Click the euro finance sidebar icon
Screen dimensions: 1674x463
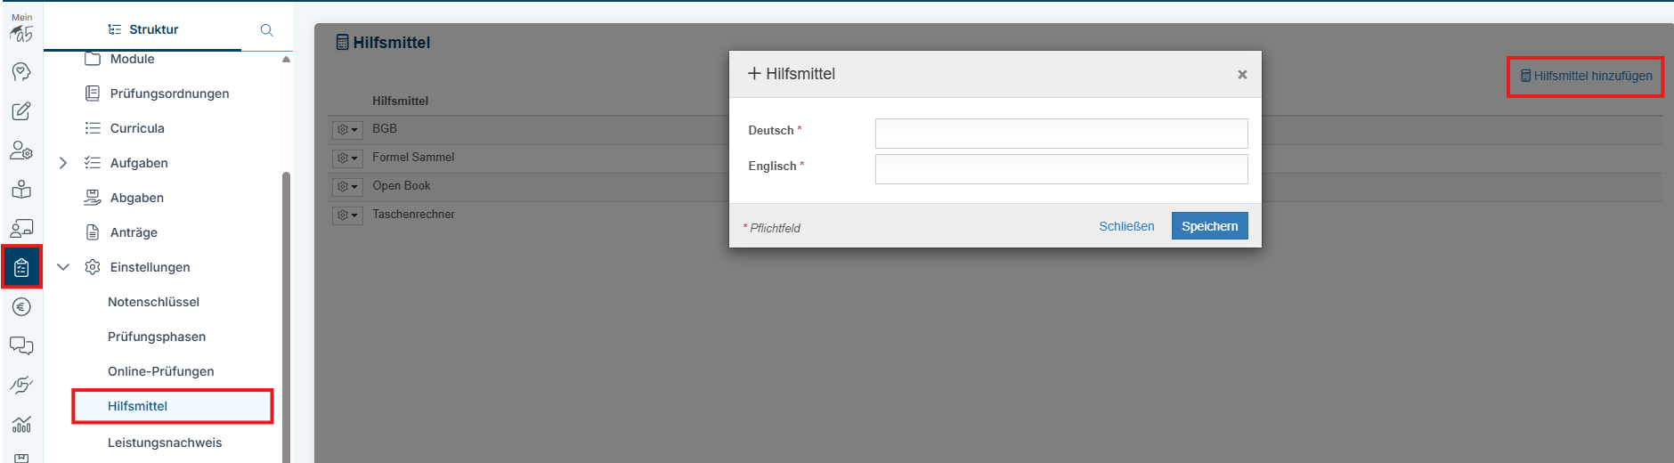point(21,307)
